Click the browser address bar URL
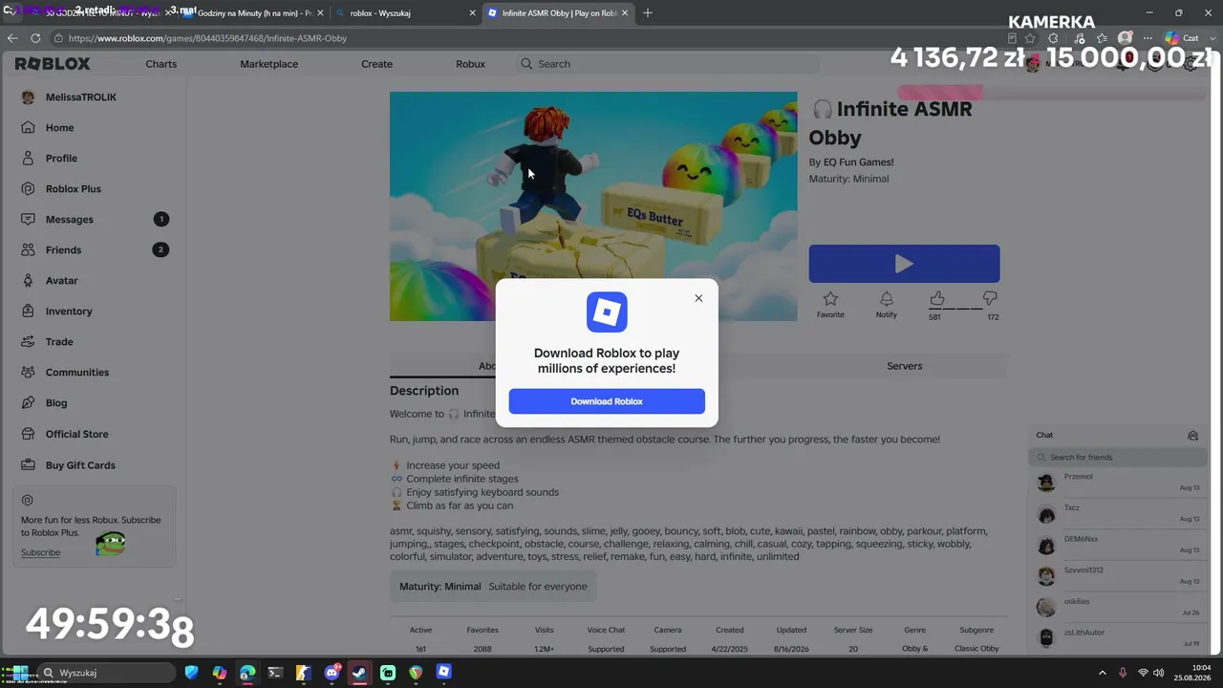 tap(207, 38)
